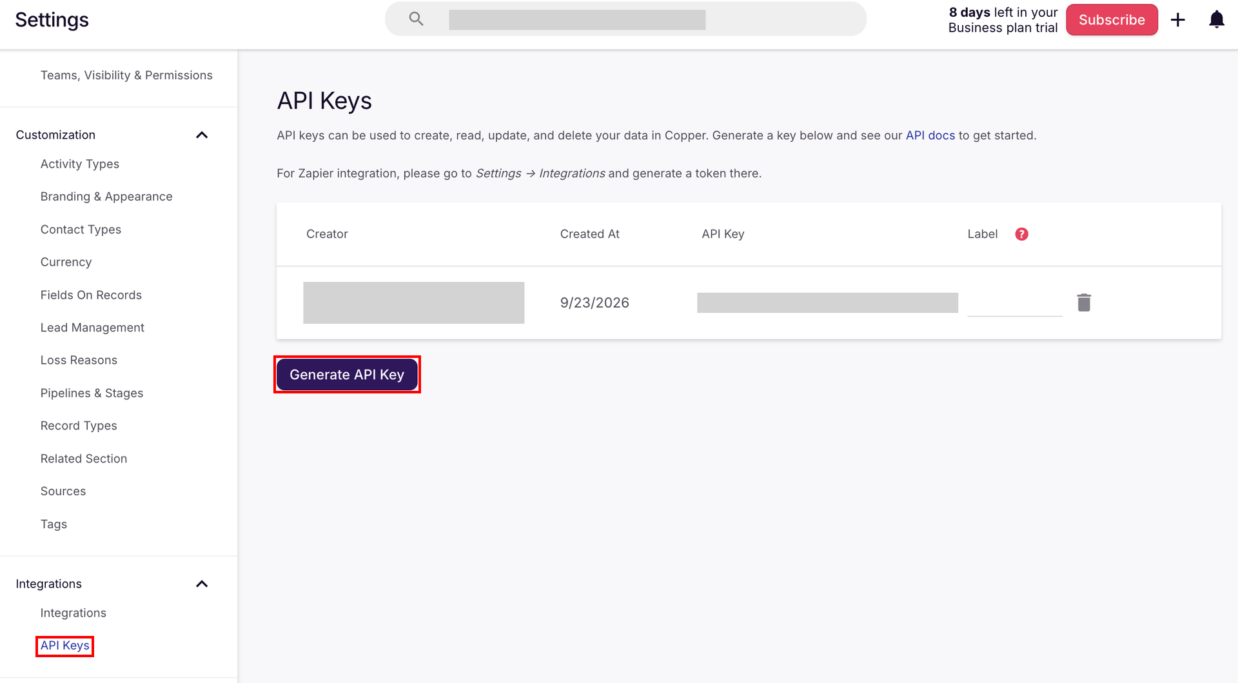Go to Sources
Viewport: 1238px width, 683px height.
tap(63, 491)
